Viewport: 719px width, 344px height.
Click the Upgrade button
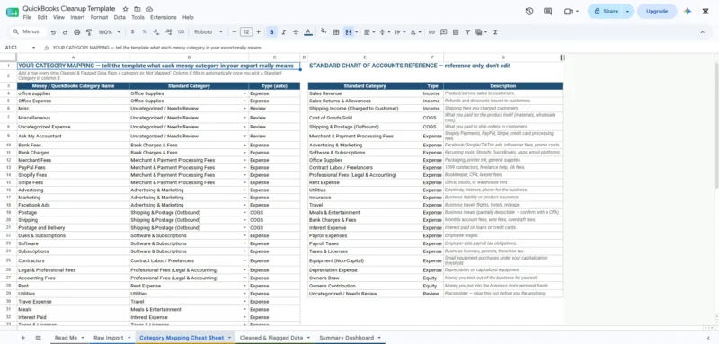pos(657,12)
